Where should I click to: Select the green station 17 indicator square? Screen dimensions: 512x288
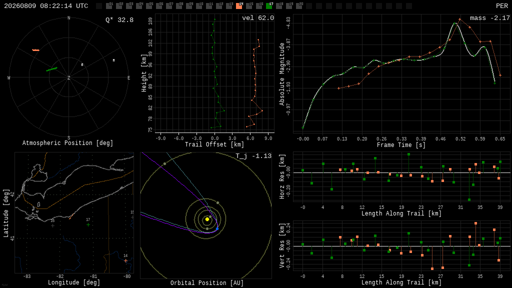[269, 6]
